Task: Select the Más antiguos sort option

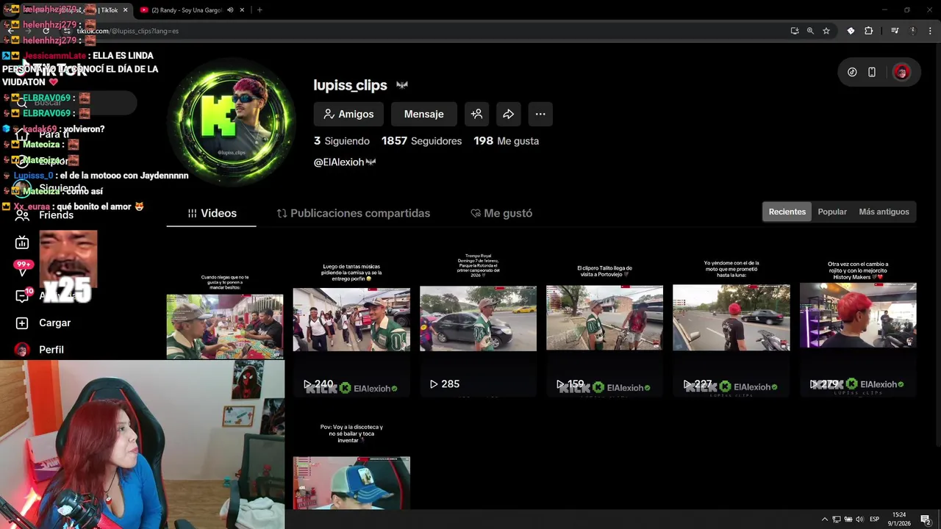Action: pyautogui.click(x=884, y=212)
